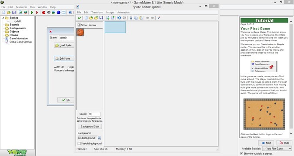Click the scissors cut icon
The height and width of the screenshot is (156, 294).
131,18
